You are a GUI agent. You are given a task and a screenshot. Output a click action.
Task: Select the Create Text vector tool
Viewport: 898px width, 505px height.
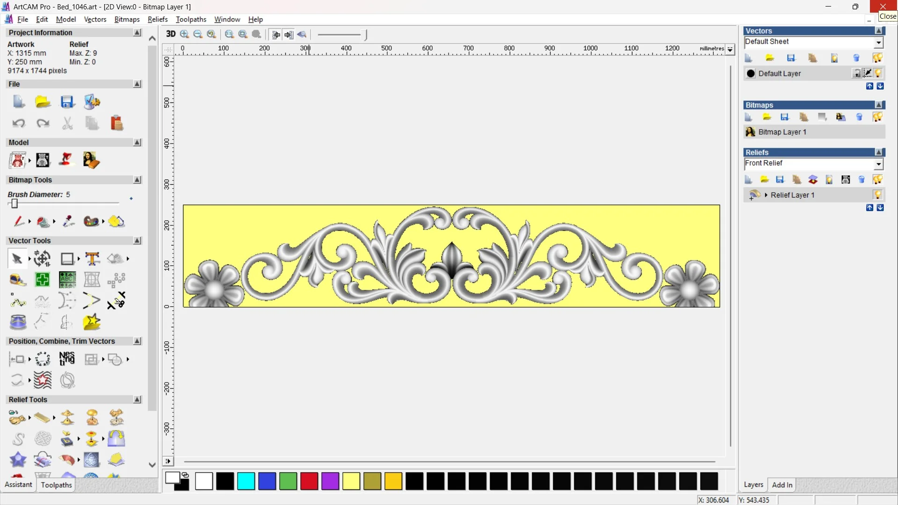92,259
